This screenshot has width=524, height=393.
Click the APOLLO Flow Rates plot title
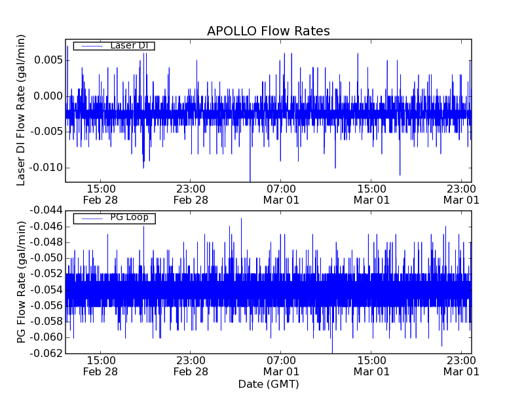tap(268, 31)
